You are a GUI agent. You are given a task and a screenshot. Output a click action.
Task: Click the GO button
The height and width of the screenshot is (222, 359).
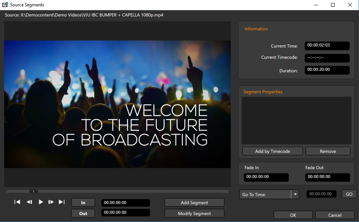click(x=349, y=194)
